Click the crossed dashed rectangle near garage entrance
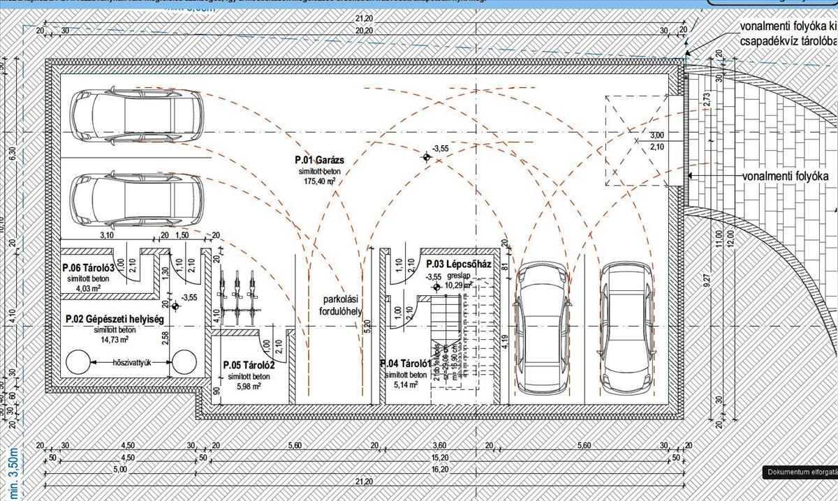838x501 pixels. pos(637,140)
